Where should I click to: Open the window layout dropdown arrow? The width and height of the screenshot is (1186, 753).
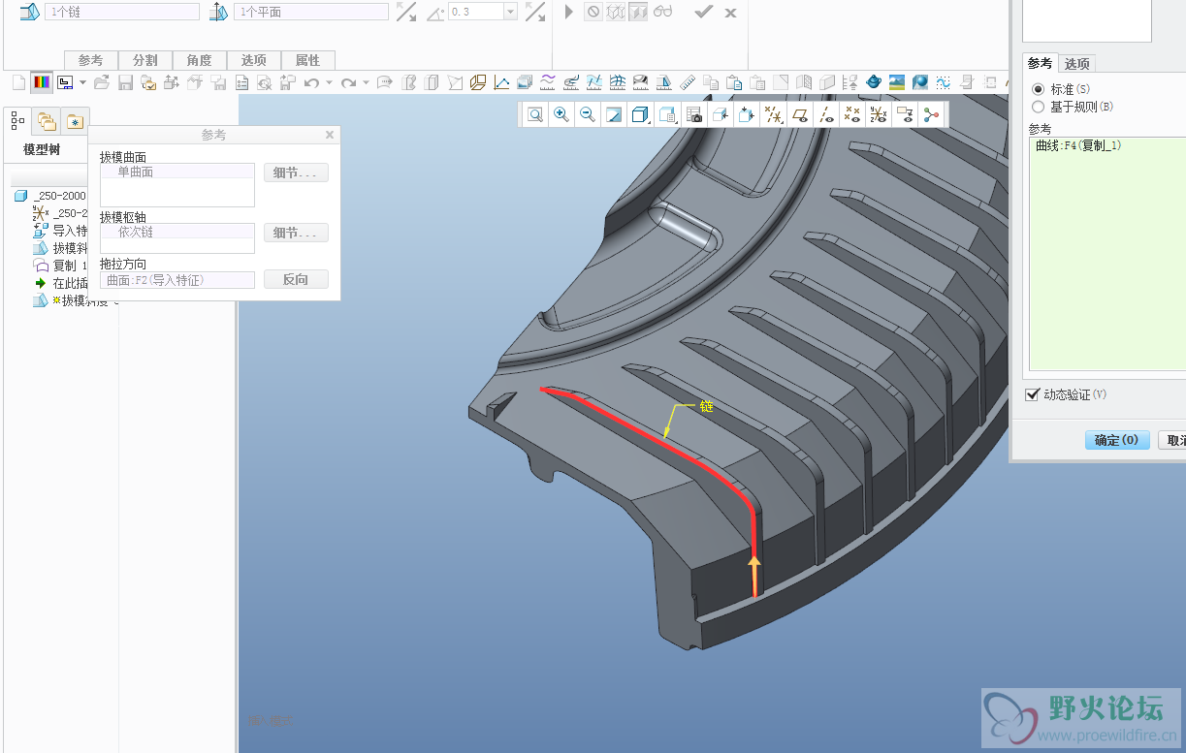click(82, 82)
